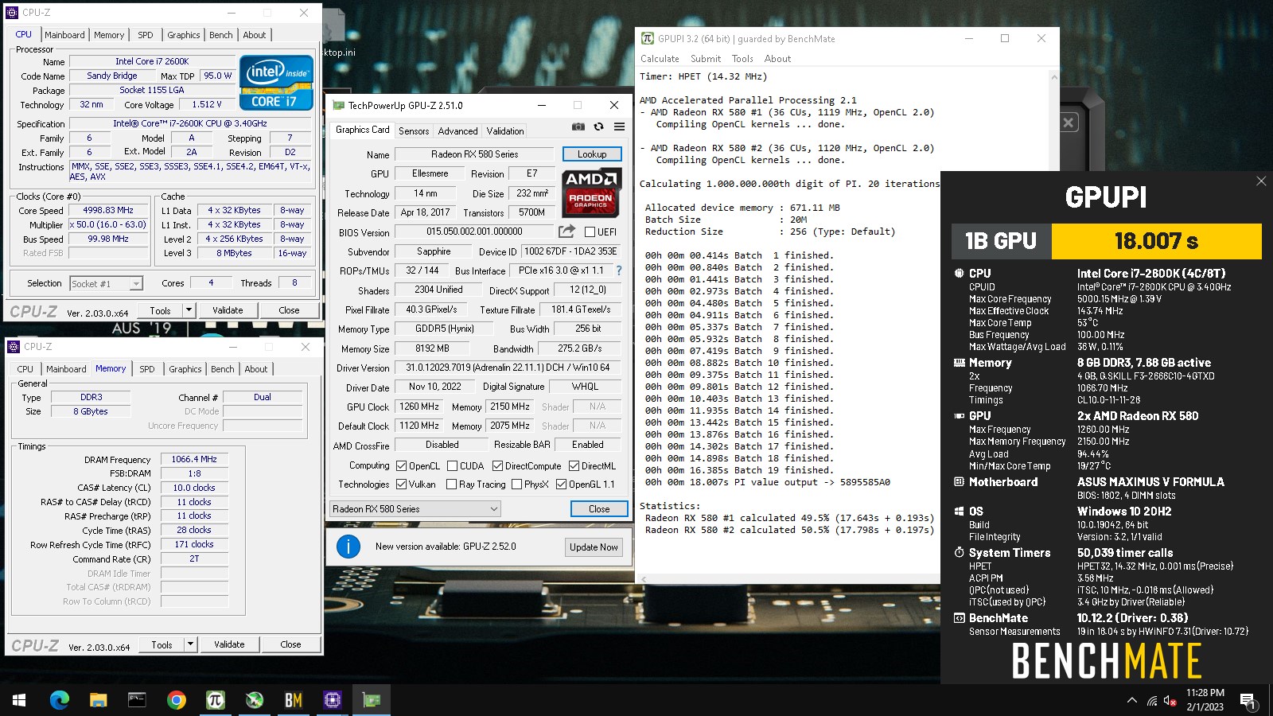Open the notification center icon
1273x716 pixels.
tap(1248, 701)
